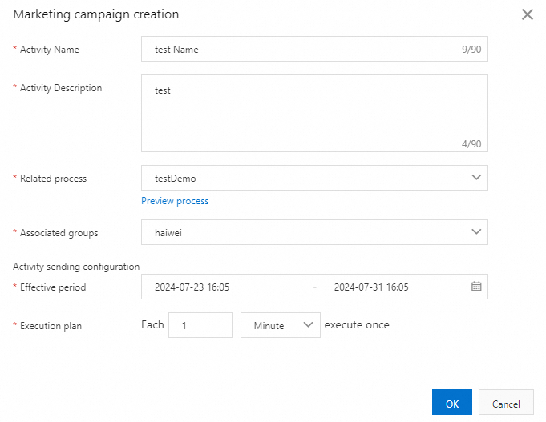This screenshot has height=422, width=546.
Task: Expand the Related process chevron arrow
Action: 475,177
